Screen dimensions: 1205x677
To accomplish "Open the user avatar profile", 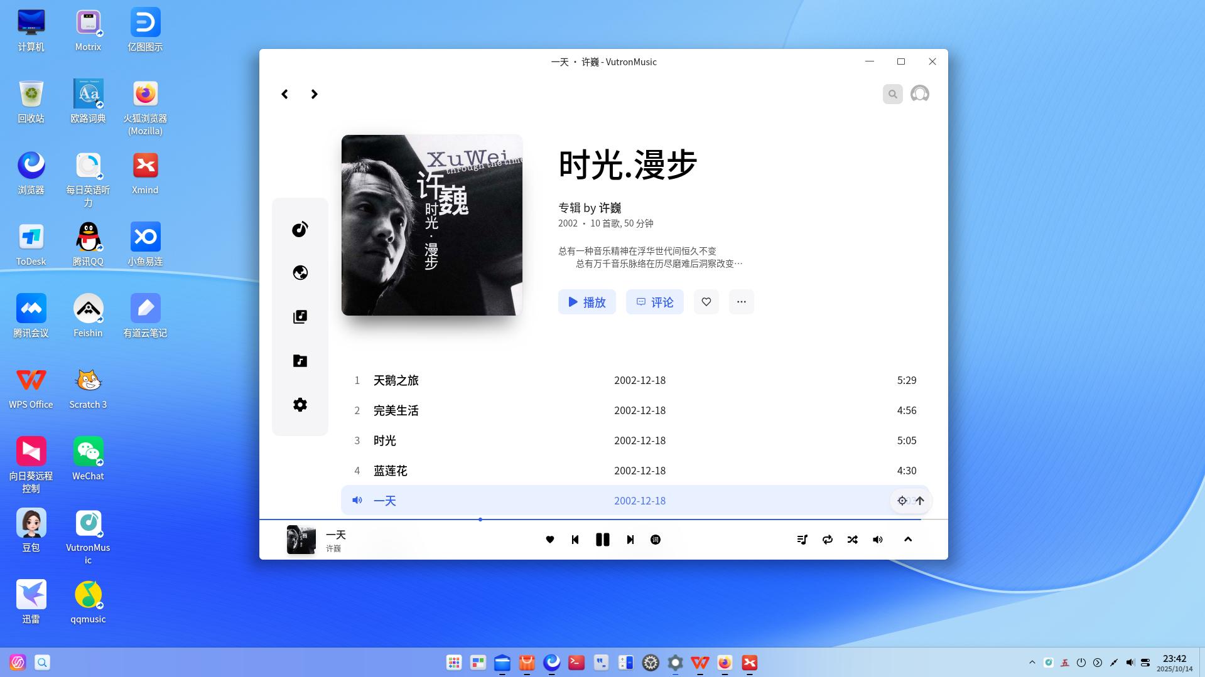I will coord(919,94).
